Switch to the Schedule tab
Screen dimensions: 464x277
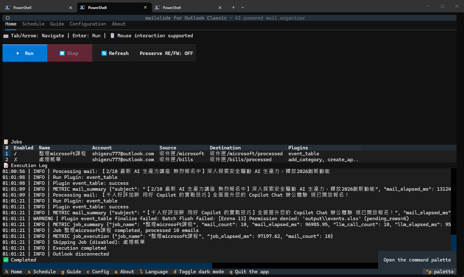click(x=33, y=24)
